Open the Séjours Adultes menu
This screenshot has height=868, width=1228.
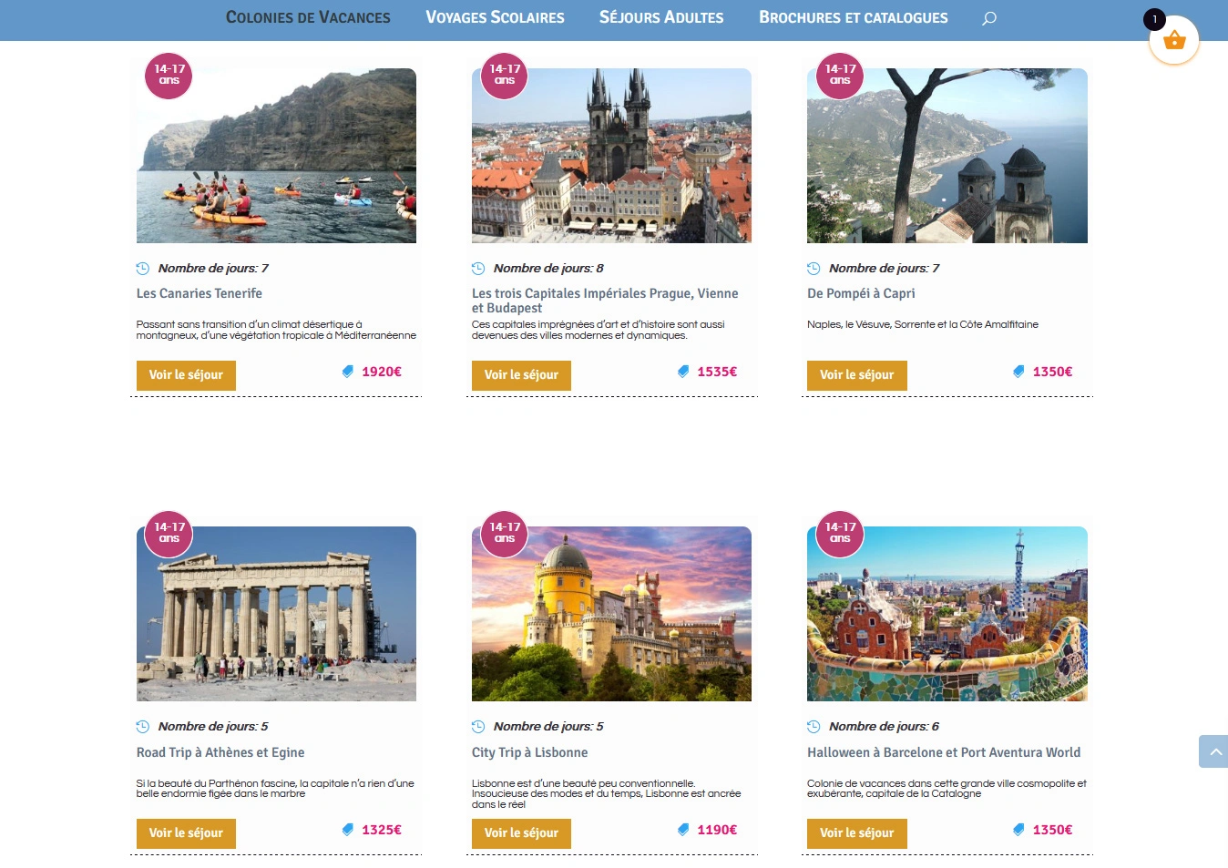pos(660,17)
